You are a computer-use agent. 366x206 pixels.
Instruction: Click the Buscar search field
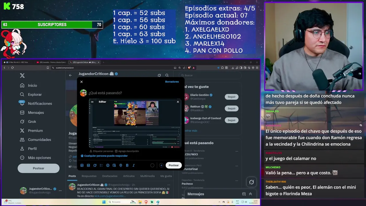pos(210,76)
